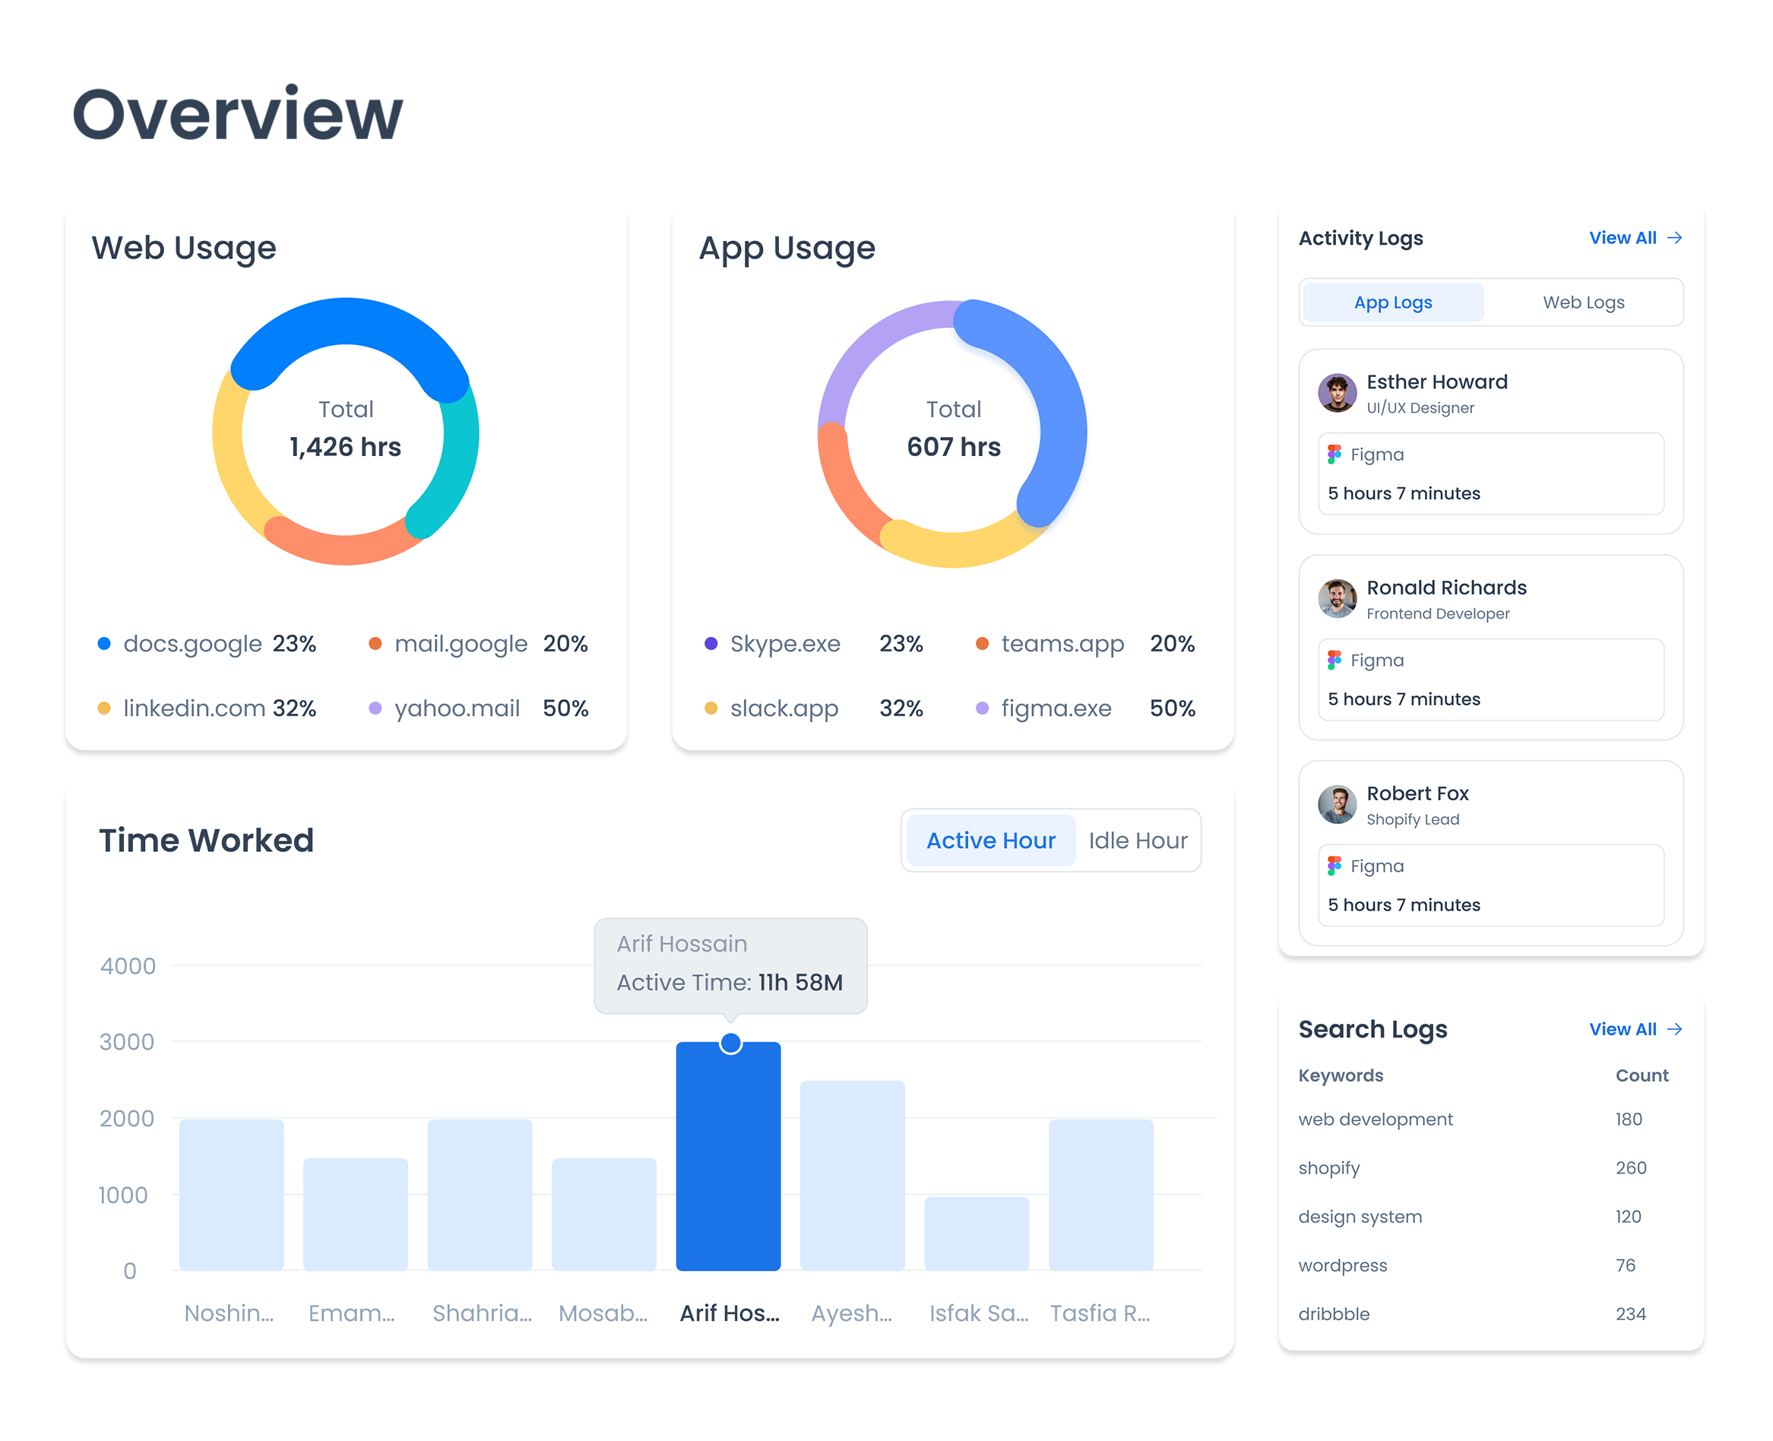
Task: Click the figma.exe purple legend dot
Action: tap(982, 709)
